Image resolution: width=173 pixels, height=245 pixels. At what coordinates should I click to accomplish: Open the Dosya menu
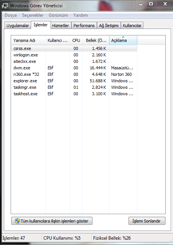click(11, 15)
